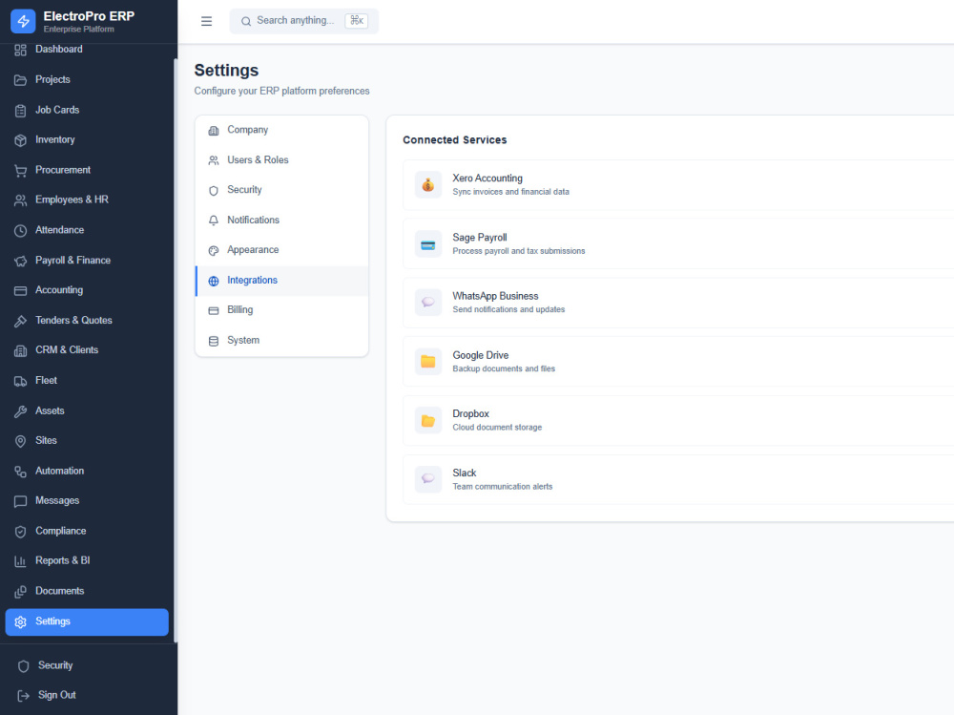The height and width of the screenshot is (715, 954).
Task: Click the Automation workflow icon
Action: [x=21, y=472]
